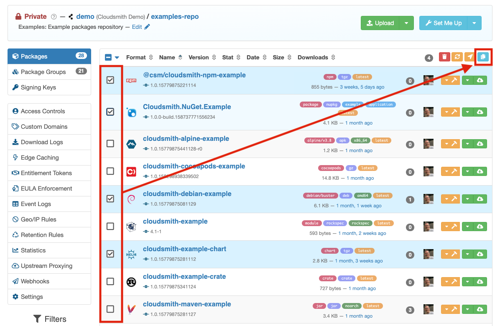Click the Maven feather format icon
500x326 pixels.
click(131, 309)
